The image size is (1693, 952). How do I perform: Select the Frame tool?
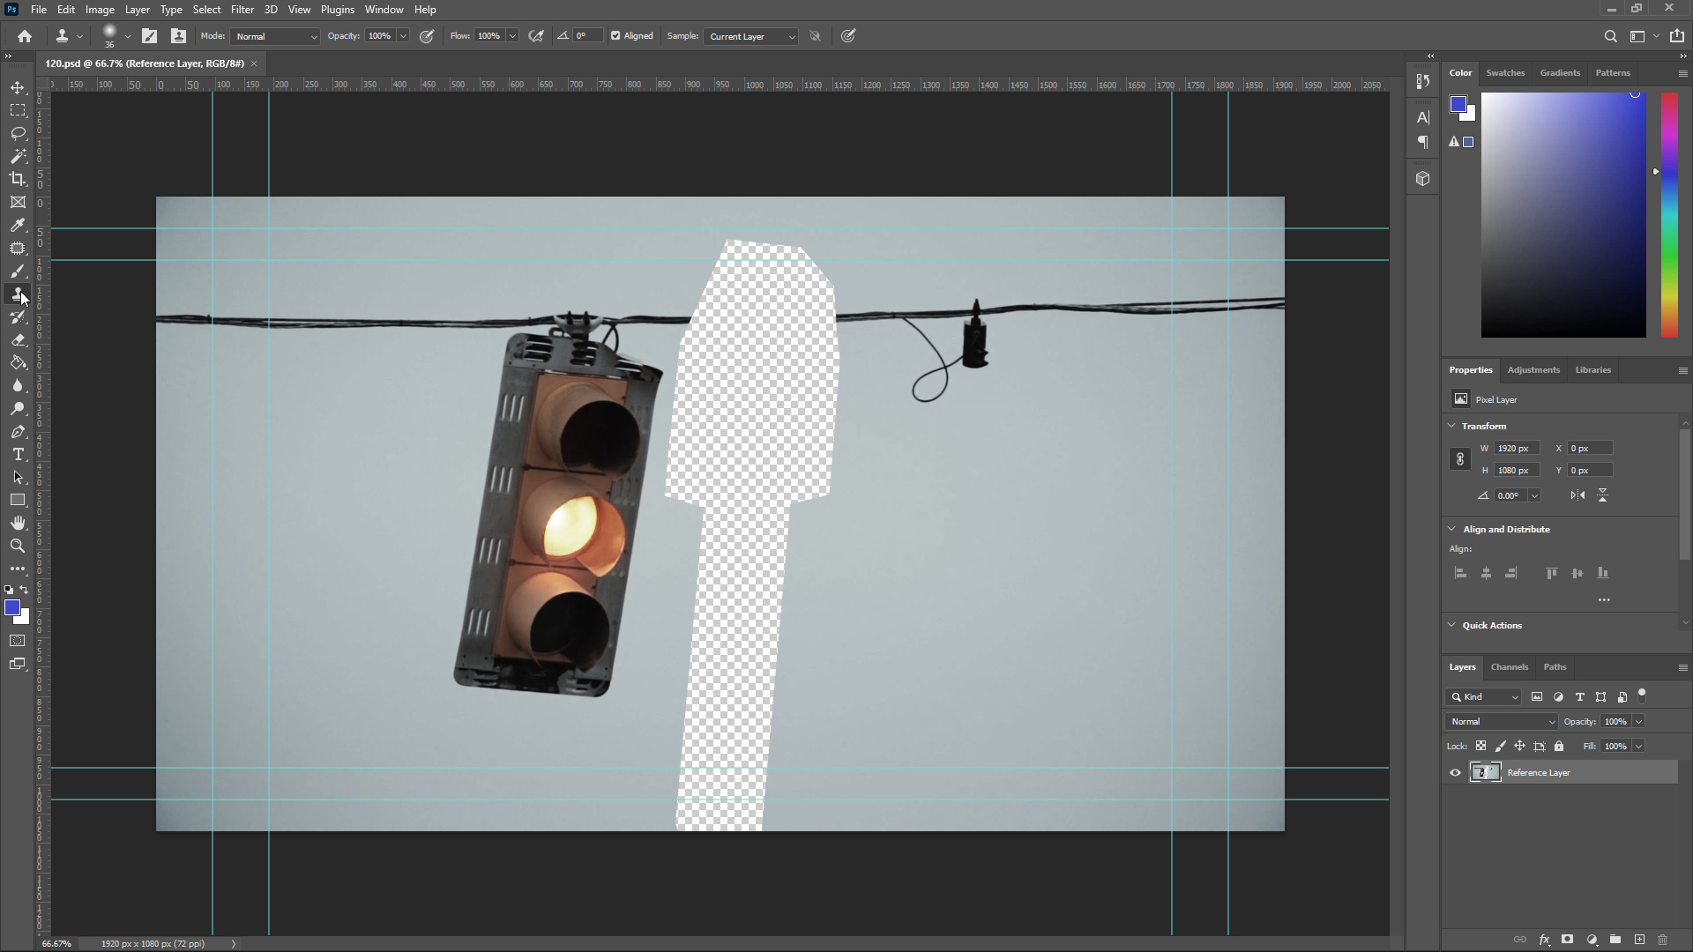[18, 202]
